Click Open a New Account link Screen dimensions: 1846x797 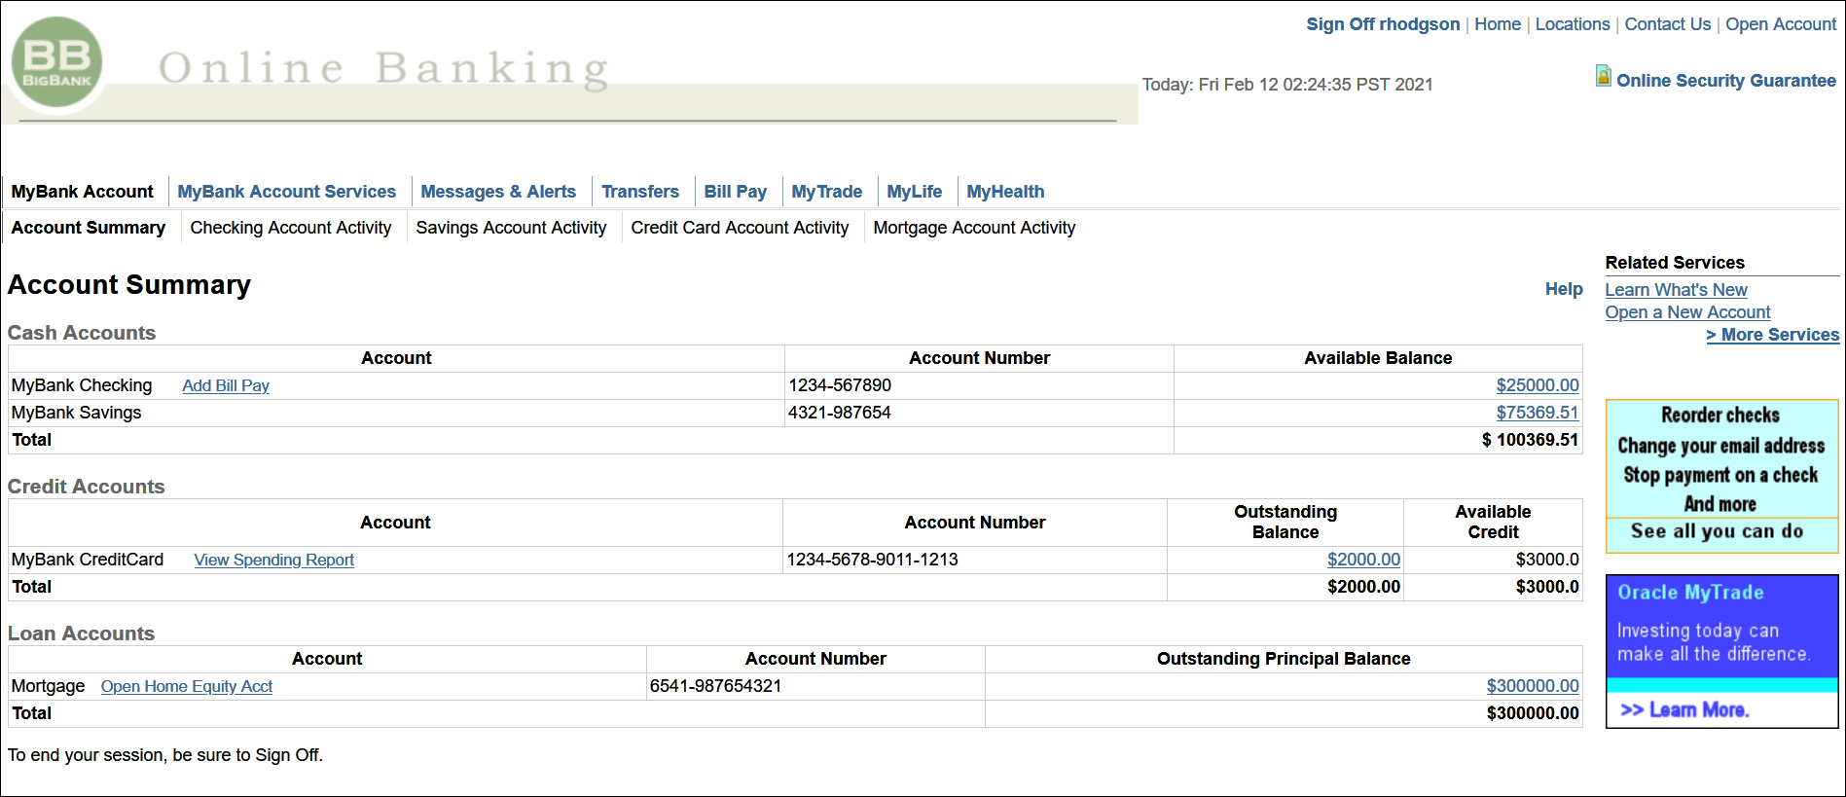pos(1687,312)
